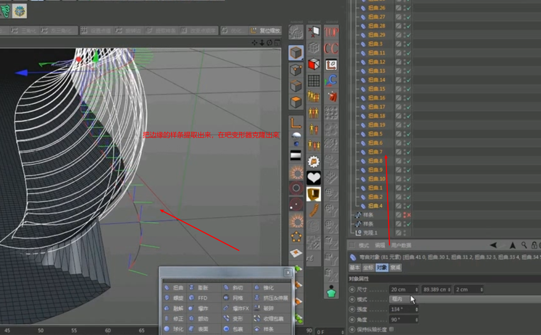Click the TOP plugin icon
This screenshot has width=541, height=335.
(x=331, y=32)
